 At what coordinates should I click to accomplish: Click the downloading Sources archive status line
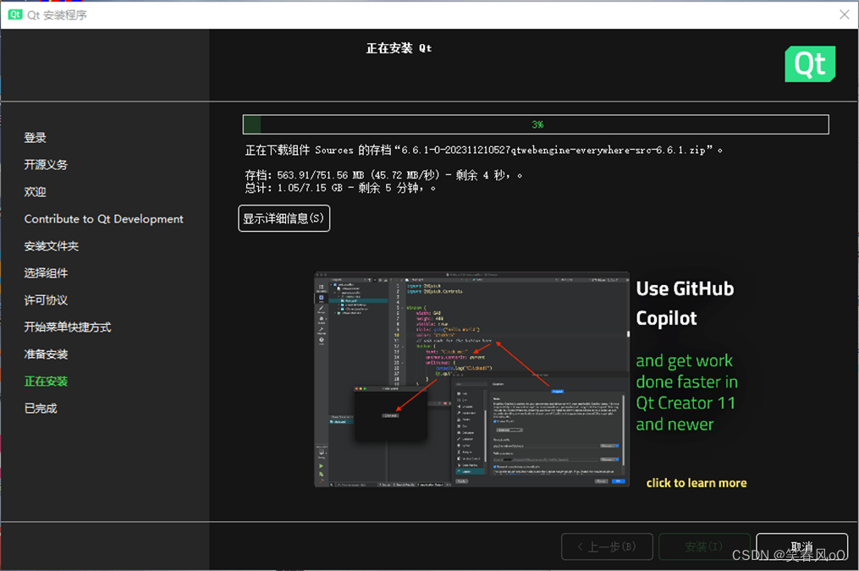[483, 150]
